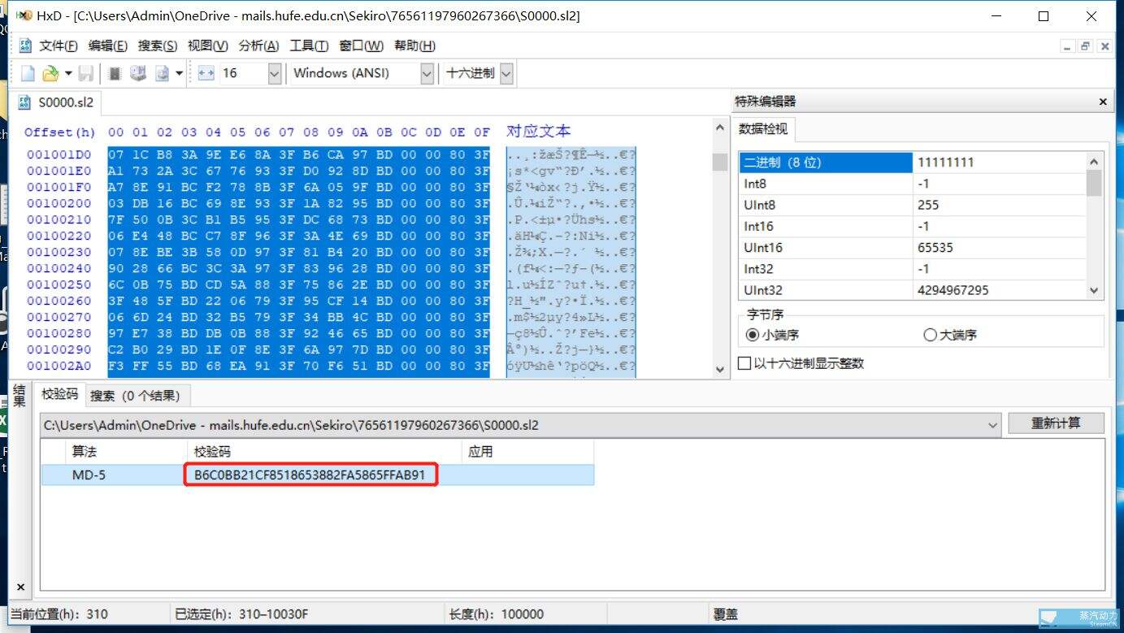Select the MD-5 checksum row

click(318, 475)
